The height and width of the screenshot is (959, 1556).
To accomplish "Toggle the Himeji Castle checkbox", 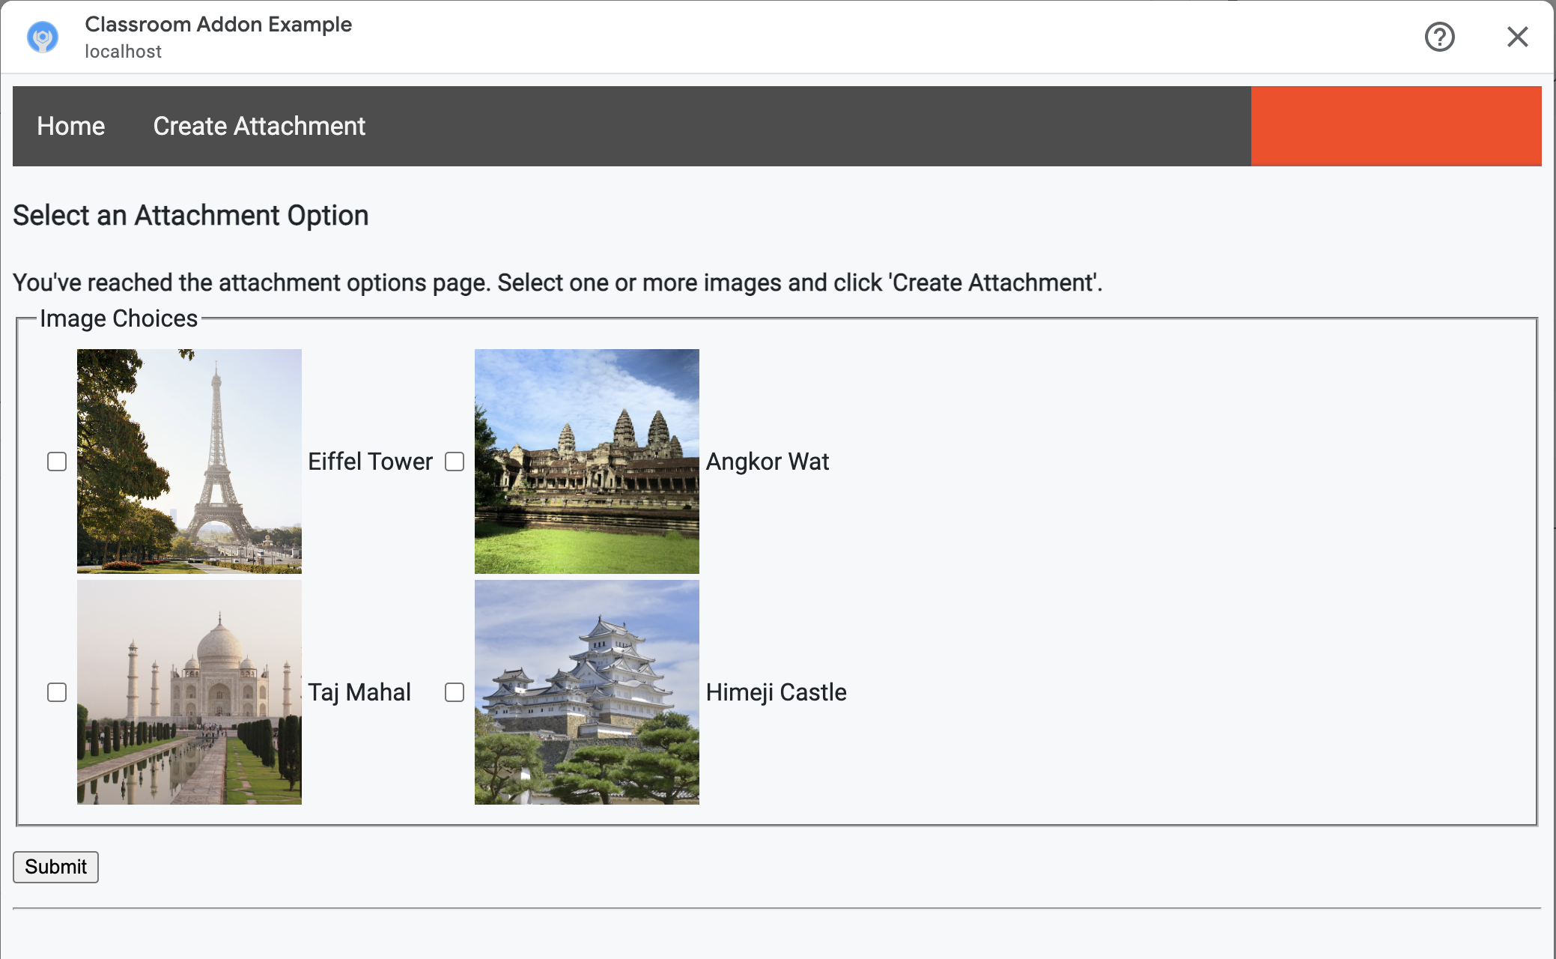I will (x=455, y=692).
